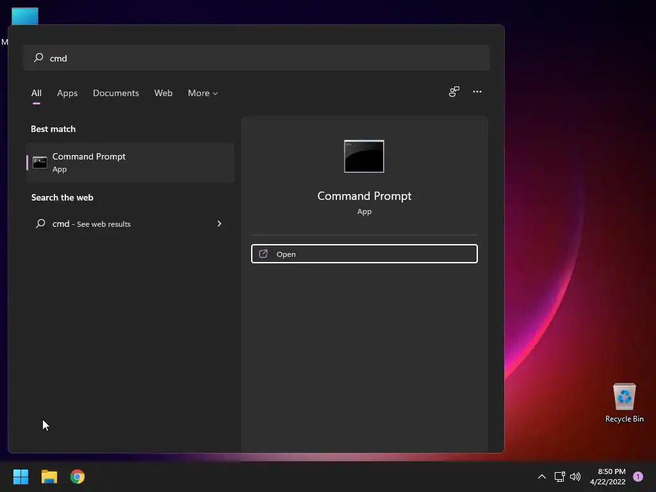Click the Best match heading
656x492 pixels.
53,129
